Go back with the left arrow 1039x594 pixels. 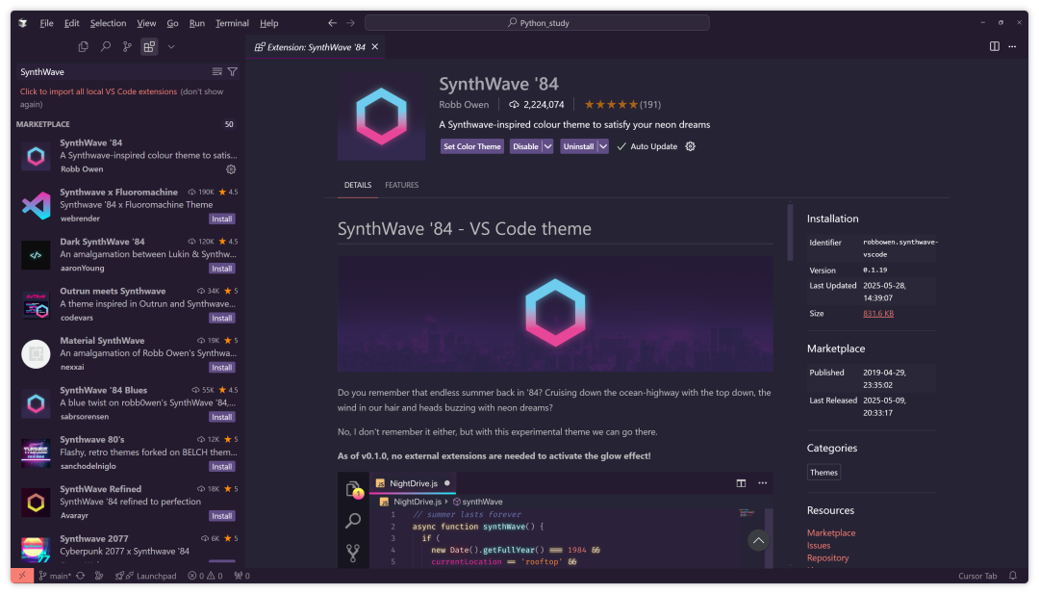click(x=332, y=22)
